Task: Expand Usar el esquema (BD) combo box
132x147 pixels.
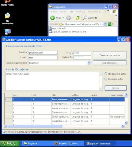Action: [x=89, y=63]
